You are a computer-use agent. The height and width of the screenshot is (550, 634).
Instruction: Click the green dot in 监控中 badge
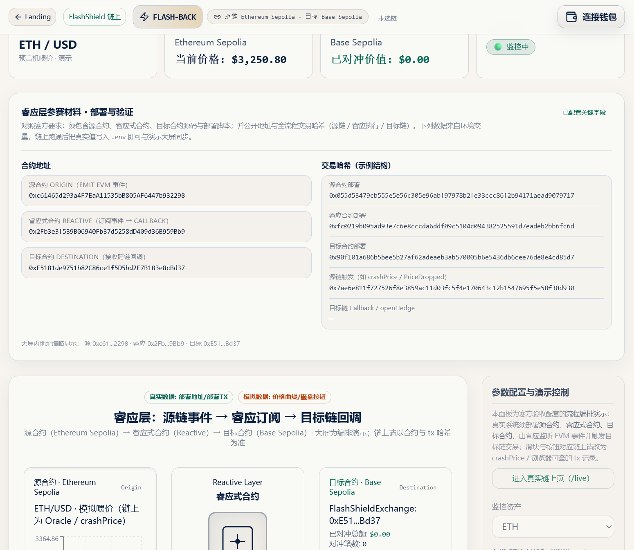[x=498, y=47]
